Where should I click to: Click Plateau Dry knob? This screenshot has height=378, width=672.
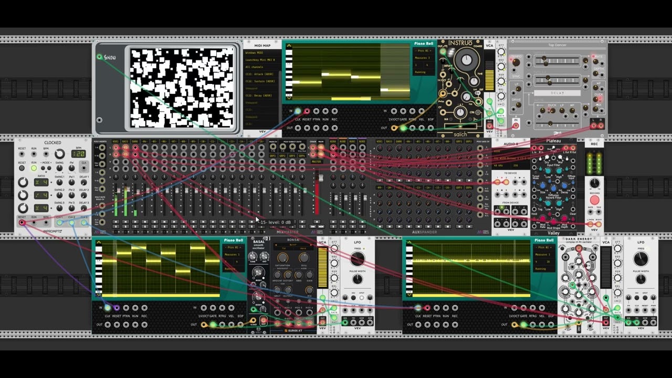click(547, 157)
